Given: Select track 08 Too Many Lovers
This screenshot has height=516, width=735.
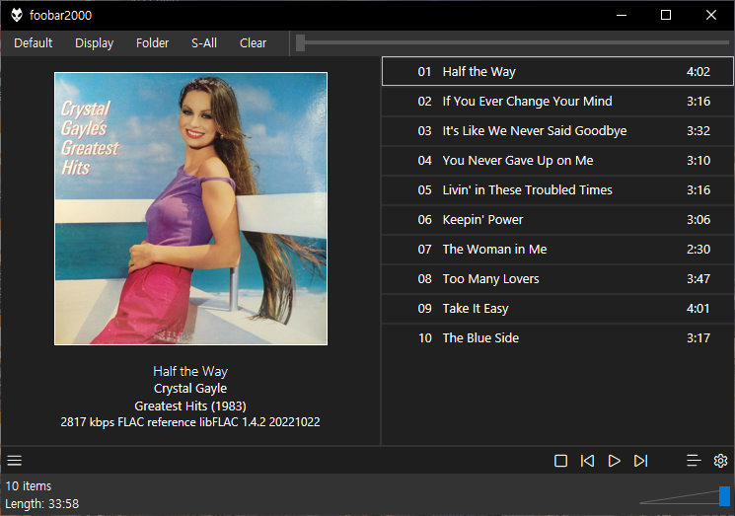Looking at the screenshot, I should click(x=557, y=278).
